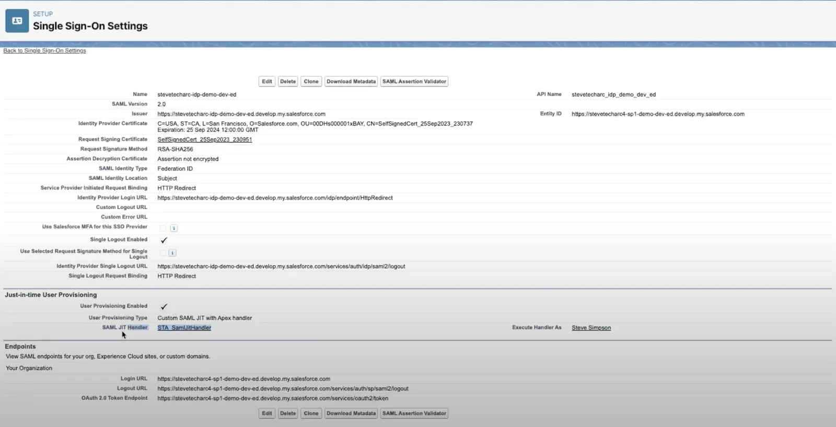
Task: Select the Entity ID URL value
Action: coord(658,114)
